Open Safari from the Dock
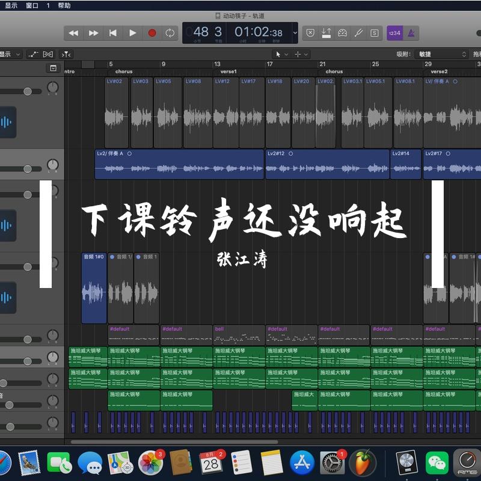 (4, 463)
